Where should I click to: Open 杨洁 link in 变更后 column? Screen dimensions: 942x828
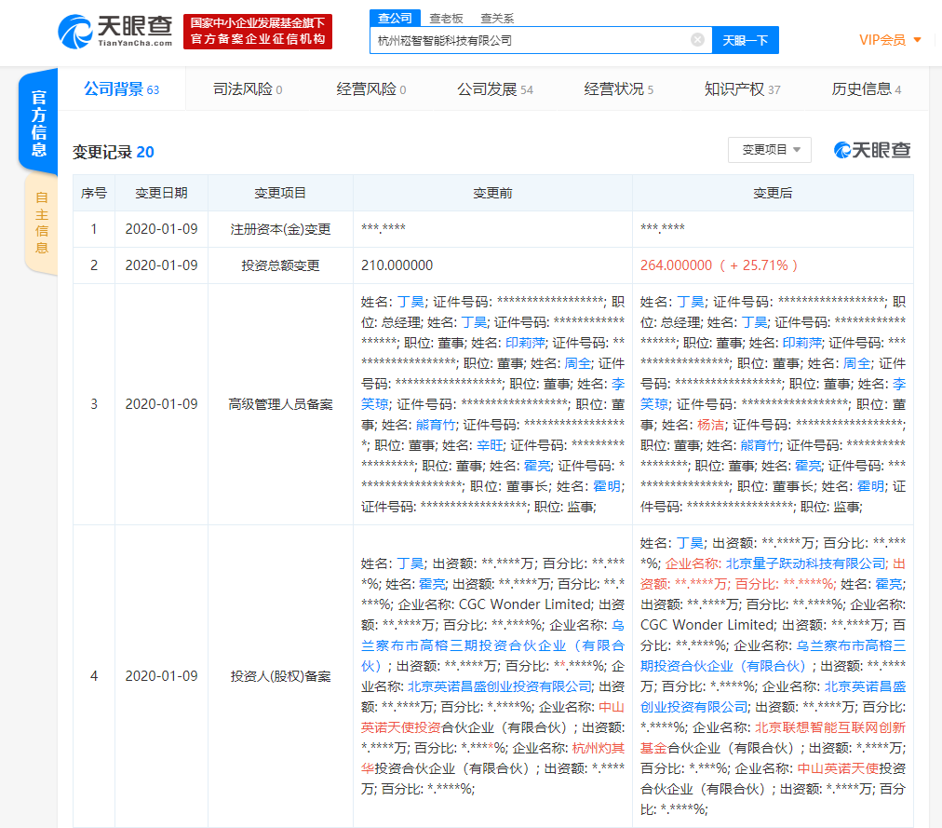[x=711, y=425]
